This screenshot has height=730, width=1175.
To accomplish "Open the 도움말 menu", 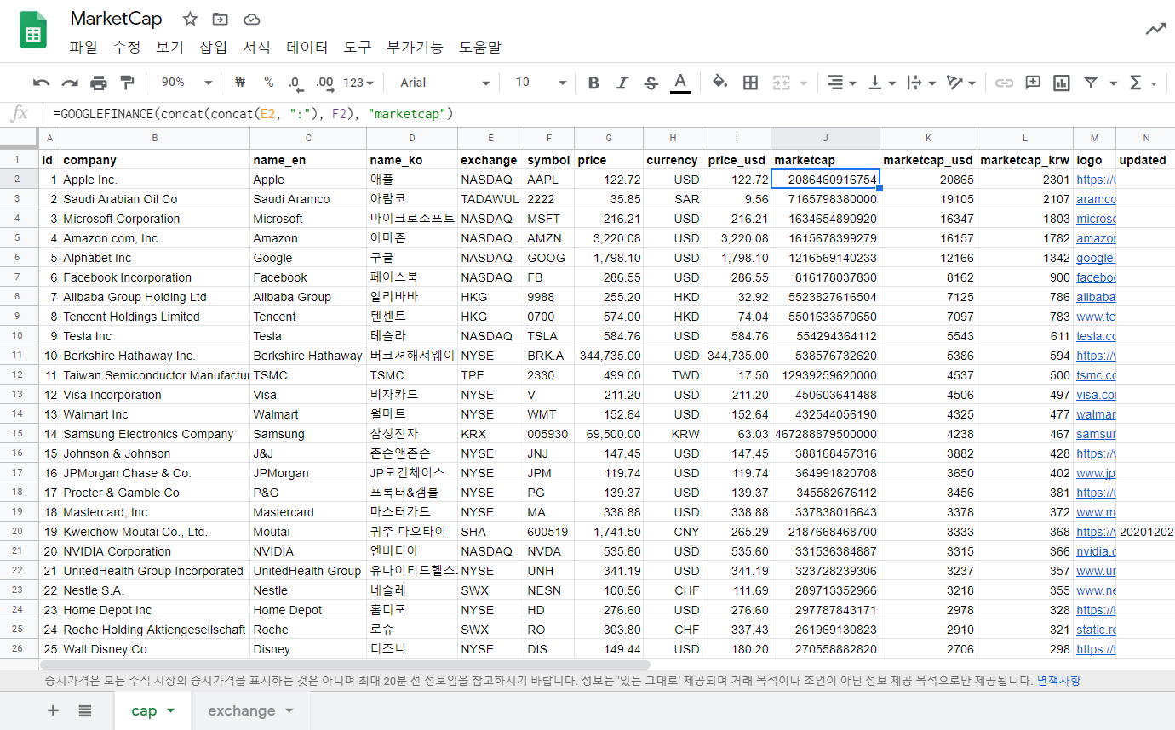I will point(479,48).
